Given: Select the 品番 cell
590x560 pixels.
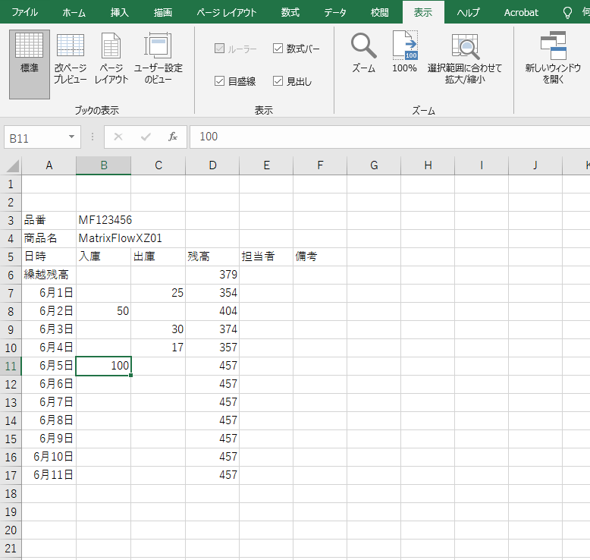Looking at the screenshot, I should (x=49, y=220).
